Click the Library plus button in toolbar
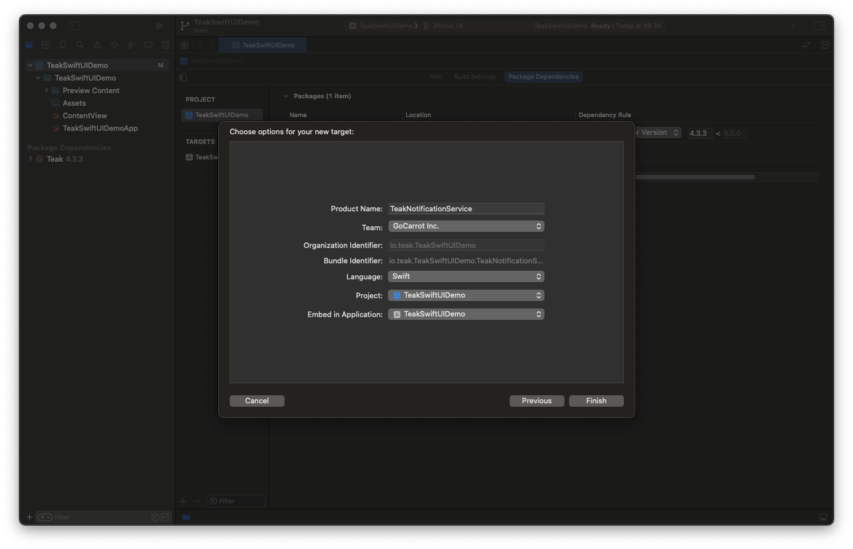 [793, 26]
